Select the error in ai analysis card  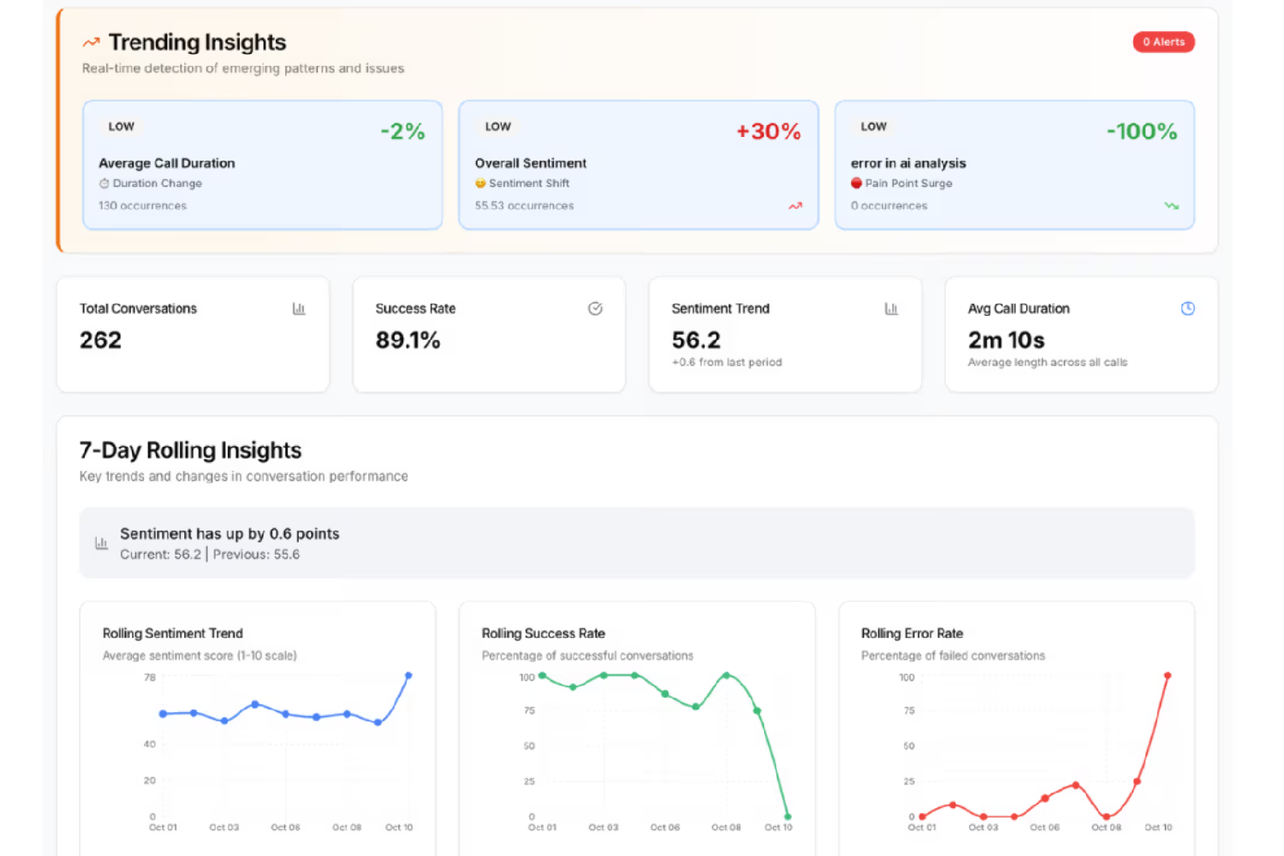pyautogui.click(x=1014, y=164)
